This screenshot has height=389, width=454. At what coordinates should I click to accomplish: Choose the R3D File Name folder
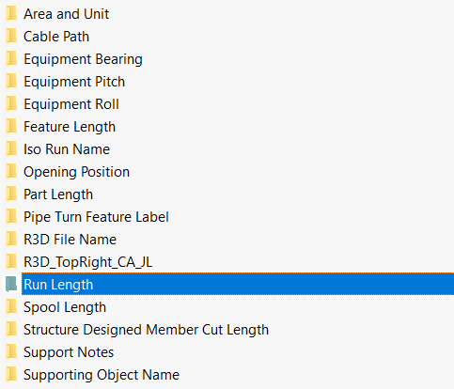coord(70,240)
